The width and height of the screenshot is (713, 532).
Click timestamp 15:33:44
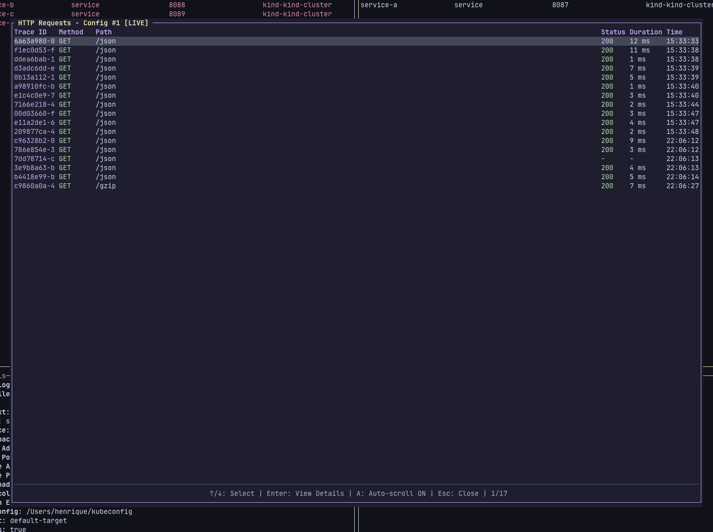point(683,104)
